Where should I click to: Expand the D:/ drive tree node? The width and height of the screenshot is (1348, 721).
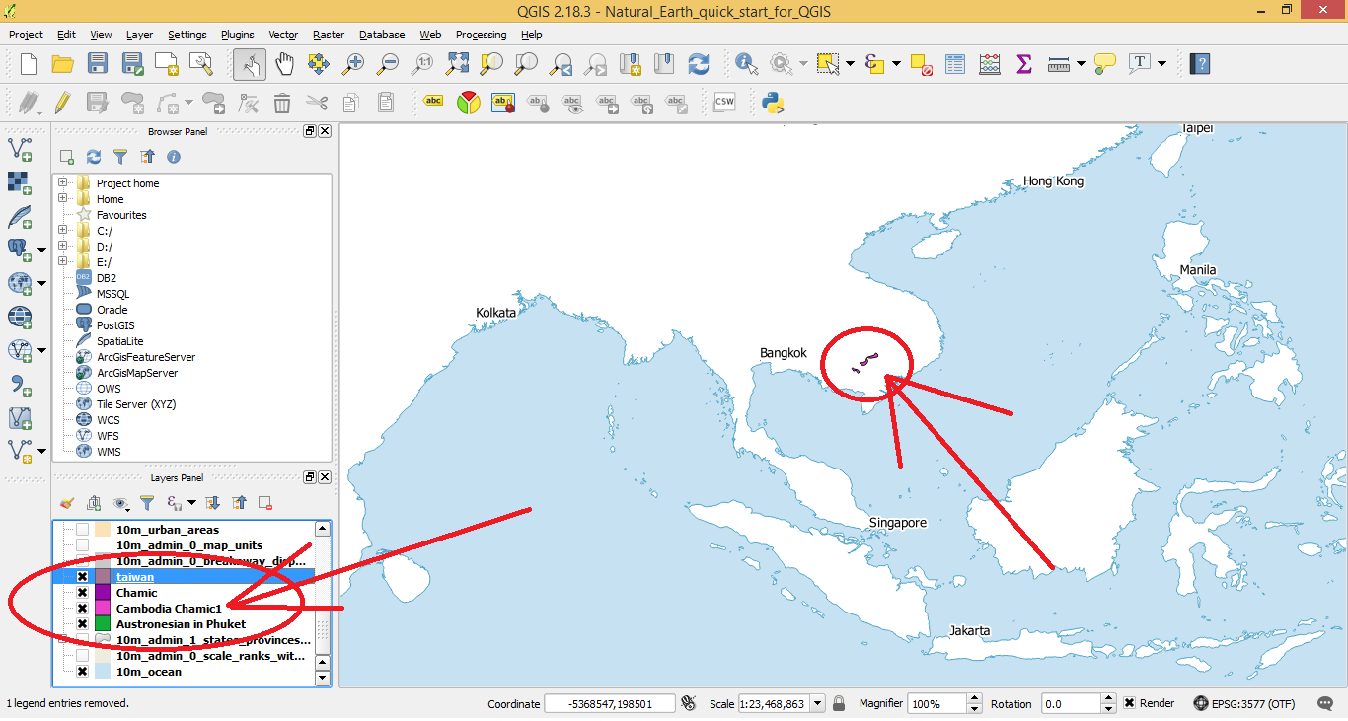click(63, 246)
